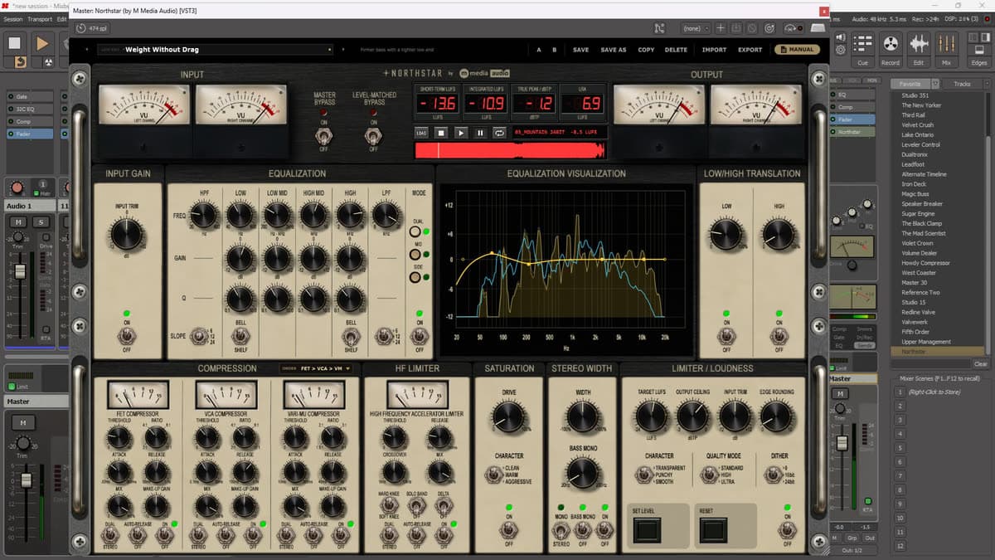Flip the INPUT GAIN on/off switch
The image size is (995, 560).
click(127, 335)
